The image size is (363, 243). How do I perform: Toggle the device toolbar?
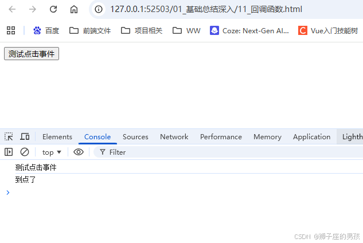click(25, 136)
